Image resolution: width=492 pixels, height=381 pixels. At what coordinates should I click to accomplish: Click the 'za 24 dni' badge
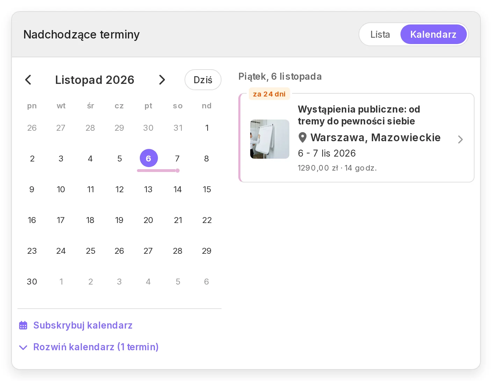[x=269, y=94]
